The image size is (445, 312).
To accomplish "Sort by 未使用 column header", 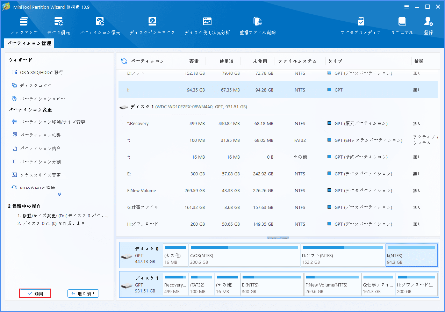I will click(x=260, y=61).
